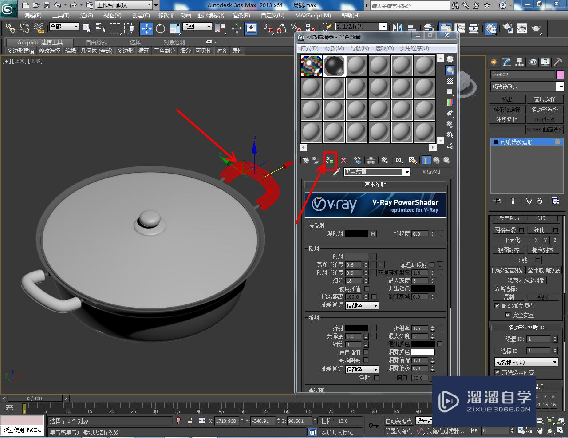Screen dimensions: 568x438
Task: Open 折射 影响通道 仅颜色 dropdown
Action: click(x=362, y=369)
